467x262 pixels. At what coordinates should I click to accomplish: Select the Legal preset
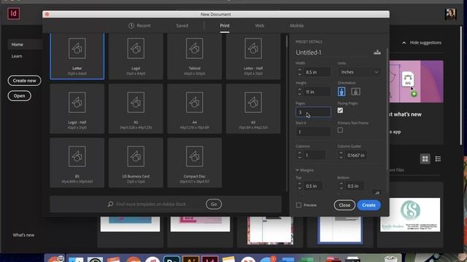tap(136, 56)
